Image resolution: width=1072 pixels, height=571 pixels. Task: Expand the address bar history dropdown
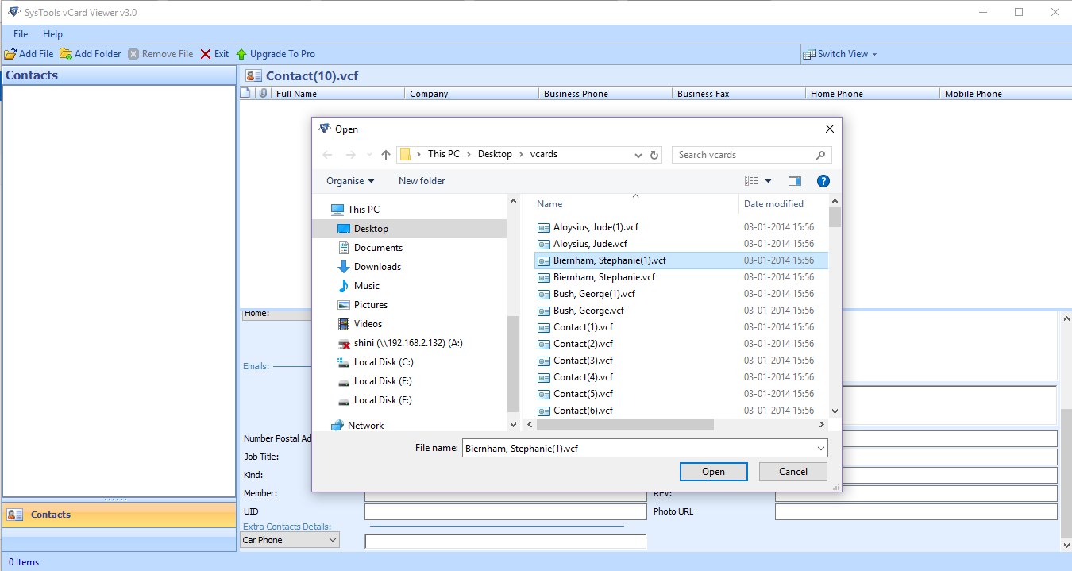(x=639, y=155)
